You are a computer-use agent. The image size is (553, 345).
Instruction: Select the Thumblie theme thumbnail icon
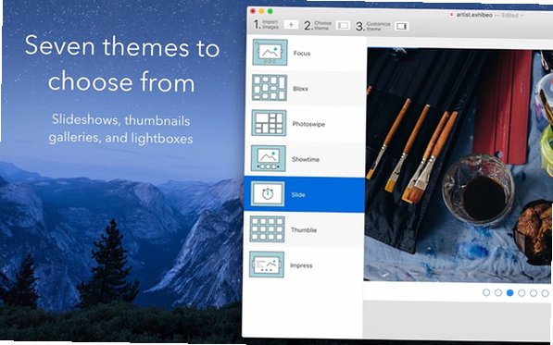click(x=267, y=229)
